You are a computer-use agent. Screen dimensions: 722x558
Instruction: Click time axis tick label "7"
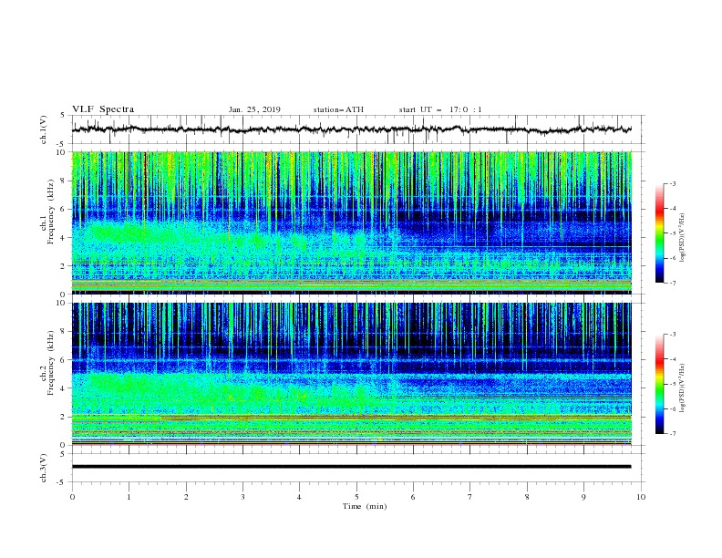click(470, 497)
